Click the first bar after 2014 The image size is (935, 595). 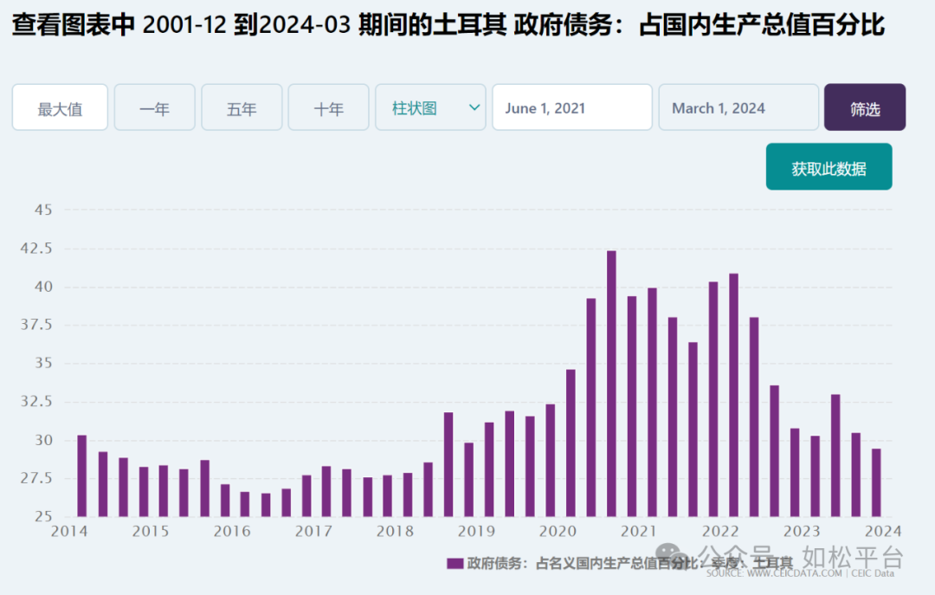82,476
